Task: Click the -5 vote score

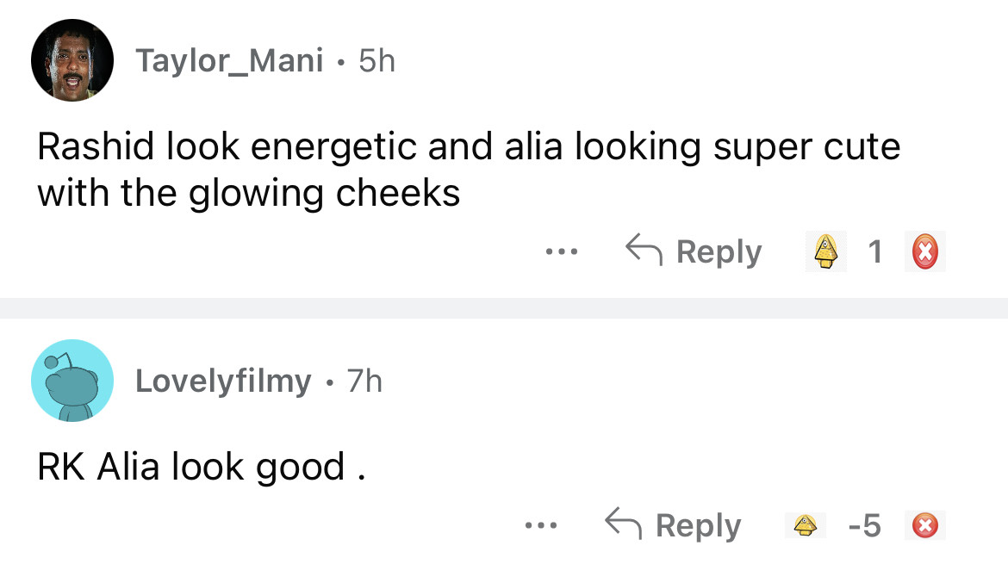Action: [864, 524]
